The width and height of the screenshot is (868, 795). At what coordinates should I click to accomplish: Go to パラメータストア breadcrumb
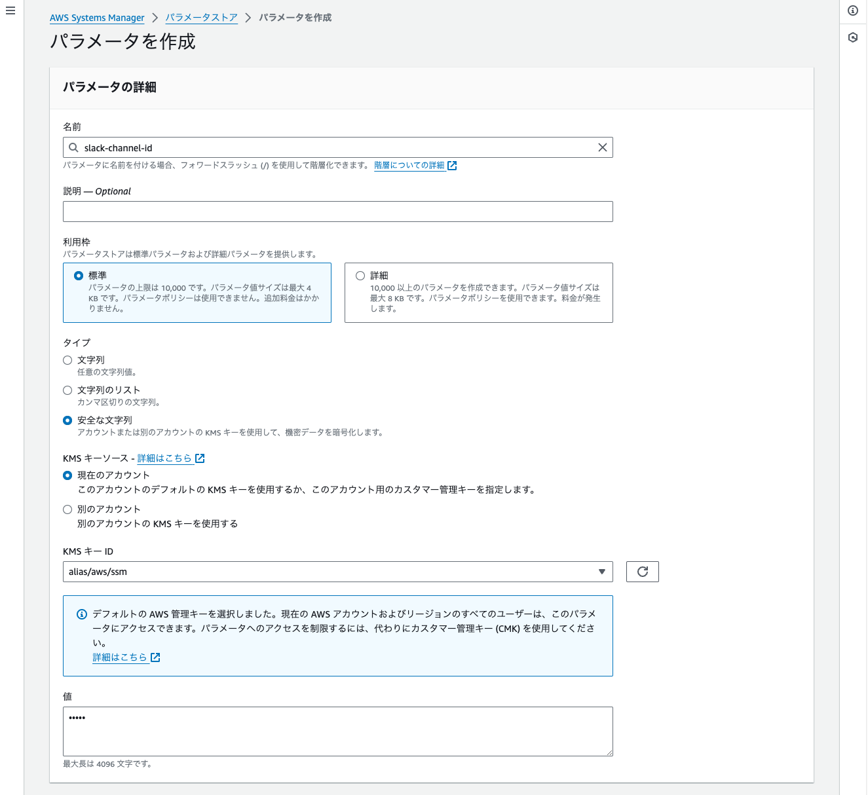tap(201, 18)
